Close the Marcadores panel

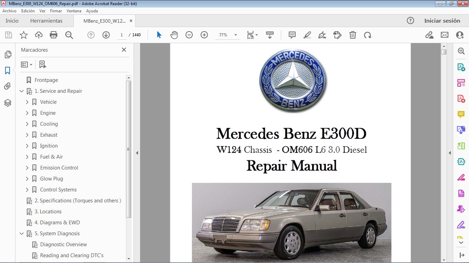pyautogui.click(x=124, y=50)
